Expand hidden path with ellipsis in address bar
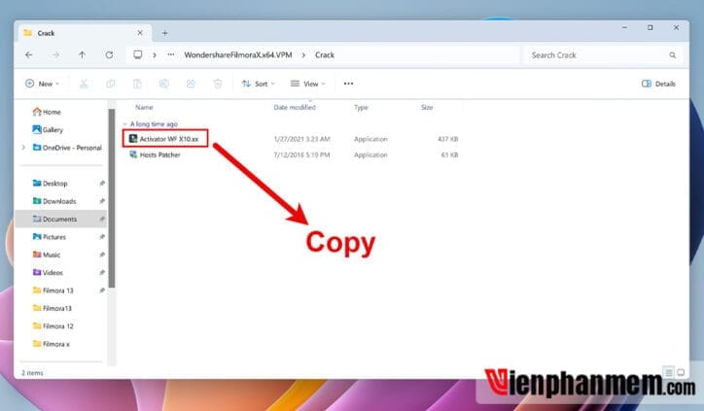704x411 pixels. tap(170, 54)
